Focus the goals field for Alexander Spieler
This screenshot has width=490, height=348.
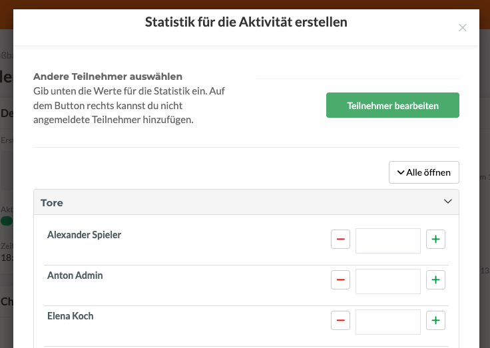coord(387,241)
